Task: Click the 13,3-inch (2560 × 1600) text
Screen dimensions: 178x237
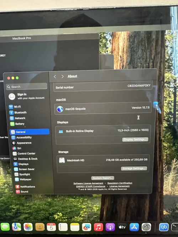Action: (133, 130)
